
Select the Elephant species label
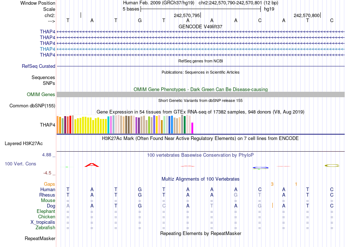pyautogui.click(x=46, y=211)
